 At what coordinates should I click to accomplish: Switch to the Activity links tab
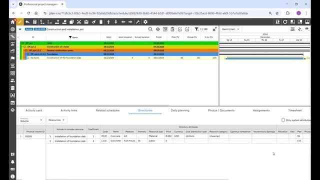tap(69, 110)
